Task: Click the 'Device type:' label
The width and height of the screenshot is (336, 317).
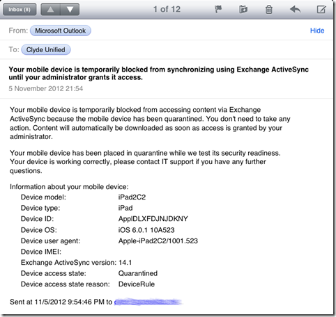Action: point(40,208)
